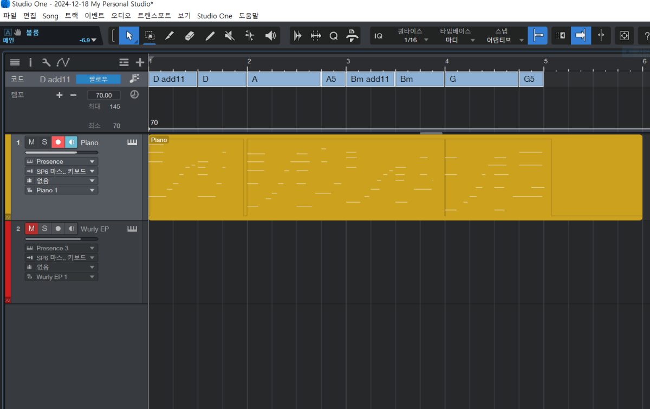The image size is (650, 409).
Task: Open the inspector i icon
Action: point(30,62)
